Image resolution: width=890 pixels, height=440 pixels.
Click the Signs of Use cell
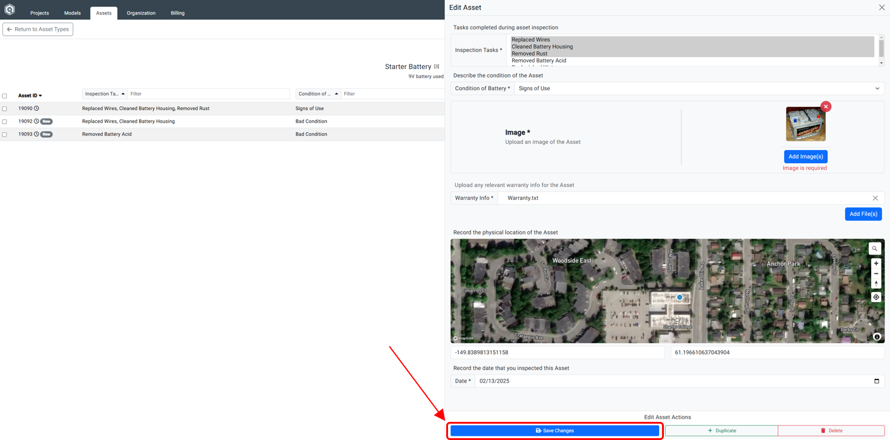click(310, 109)
